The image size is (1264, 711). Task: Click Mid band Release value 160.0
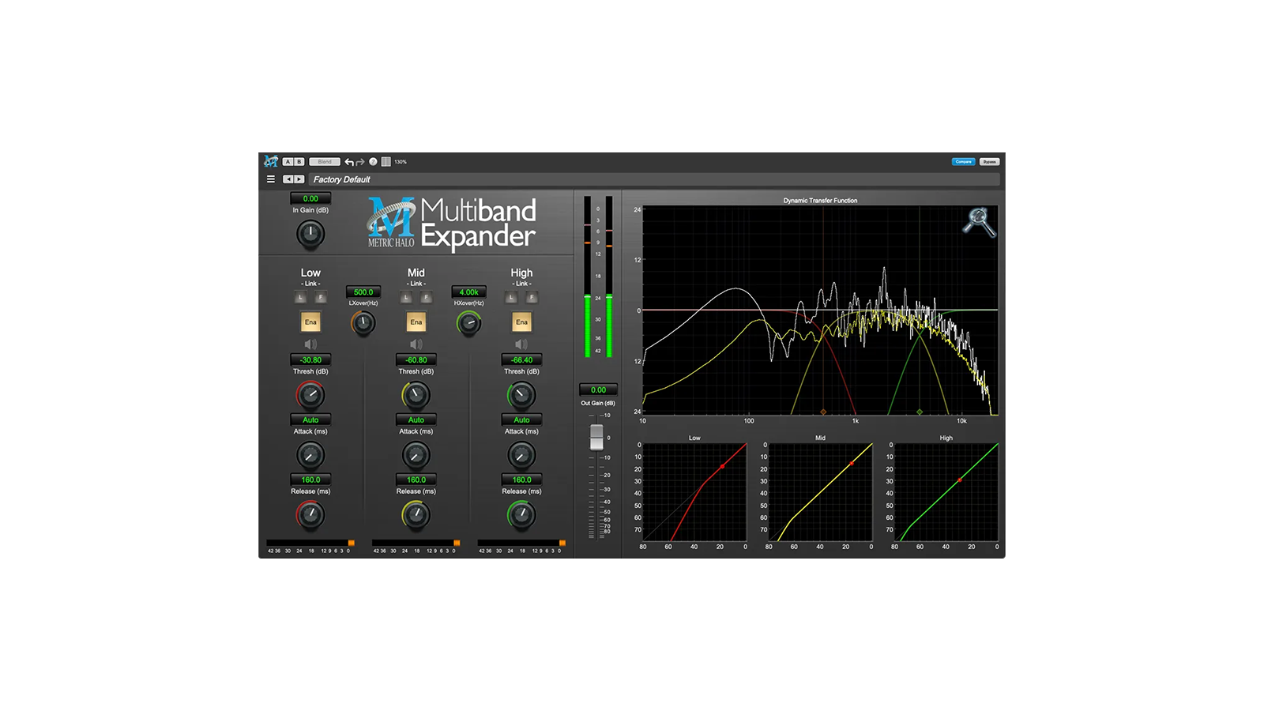point(416,480)
